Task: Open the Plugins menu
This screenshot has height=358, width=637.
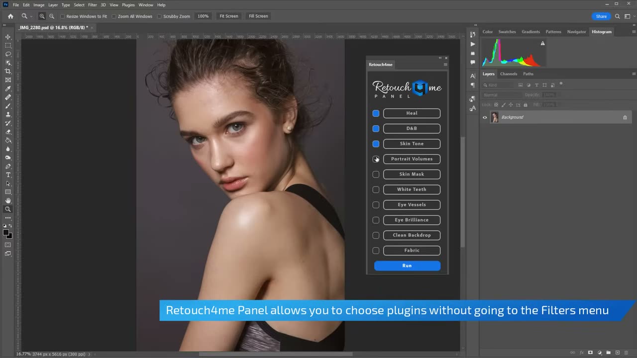Action: [128, 5]
